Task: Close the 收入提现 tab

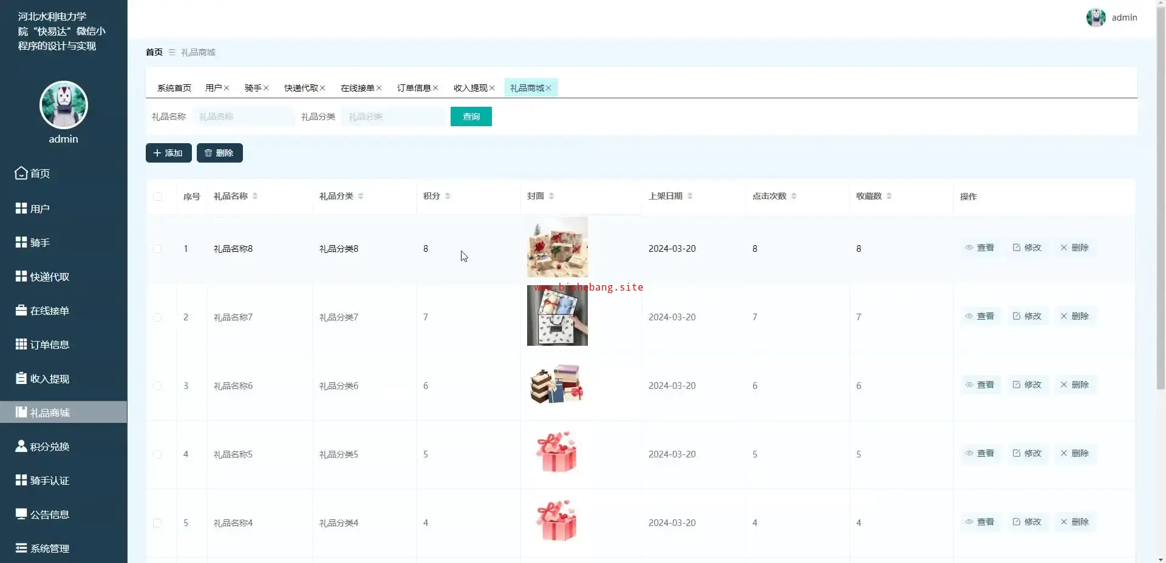Action: tap(492, 88)
